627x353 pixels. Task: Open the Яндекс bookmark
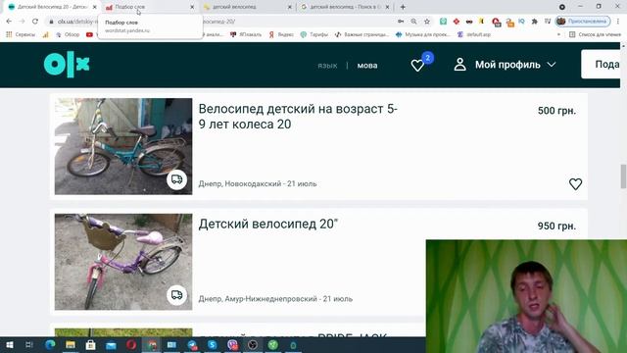[x=281, y=35]
